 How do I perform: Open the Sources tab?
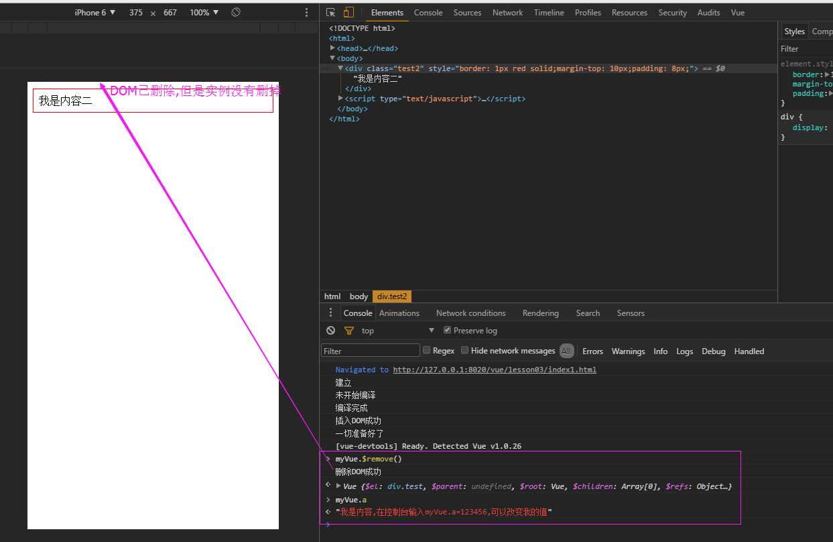[467, 13]
